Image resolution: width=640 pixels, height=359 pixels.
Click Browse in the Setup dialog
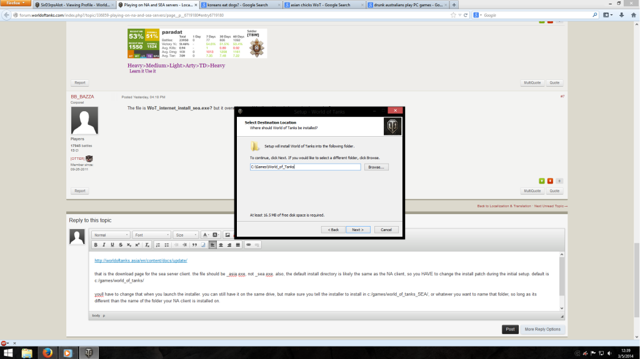[x=376, y=167]
